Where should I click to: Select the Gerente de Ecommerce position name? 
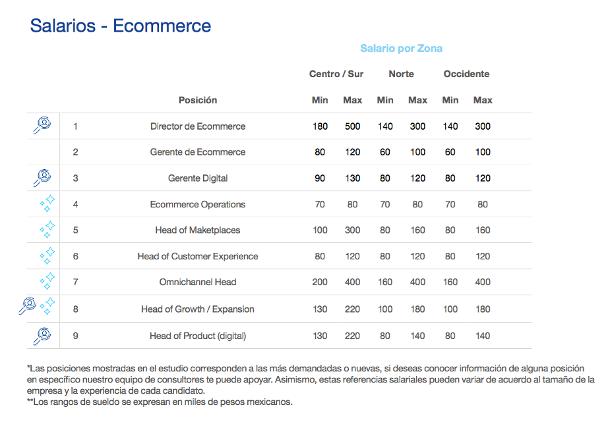pyautogui.click(x=198, y=152)
